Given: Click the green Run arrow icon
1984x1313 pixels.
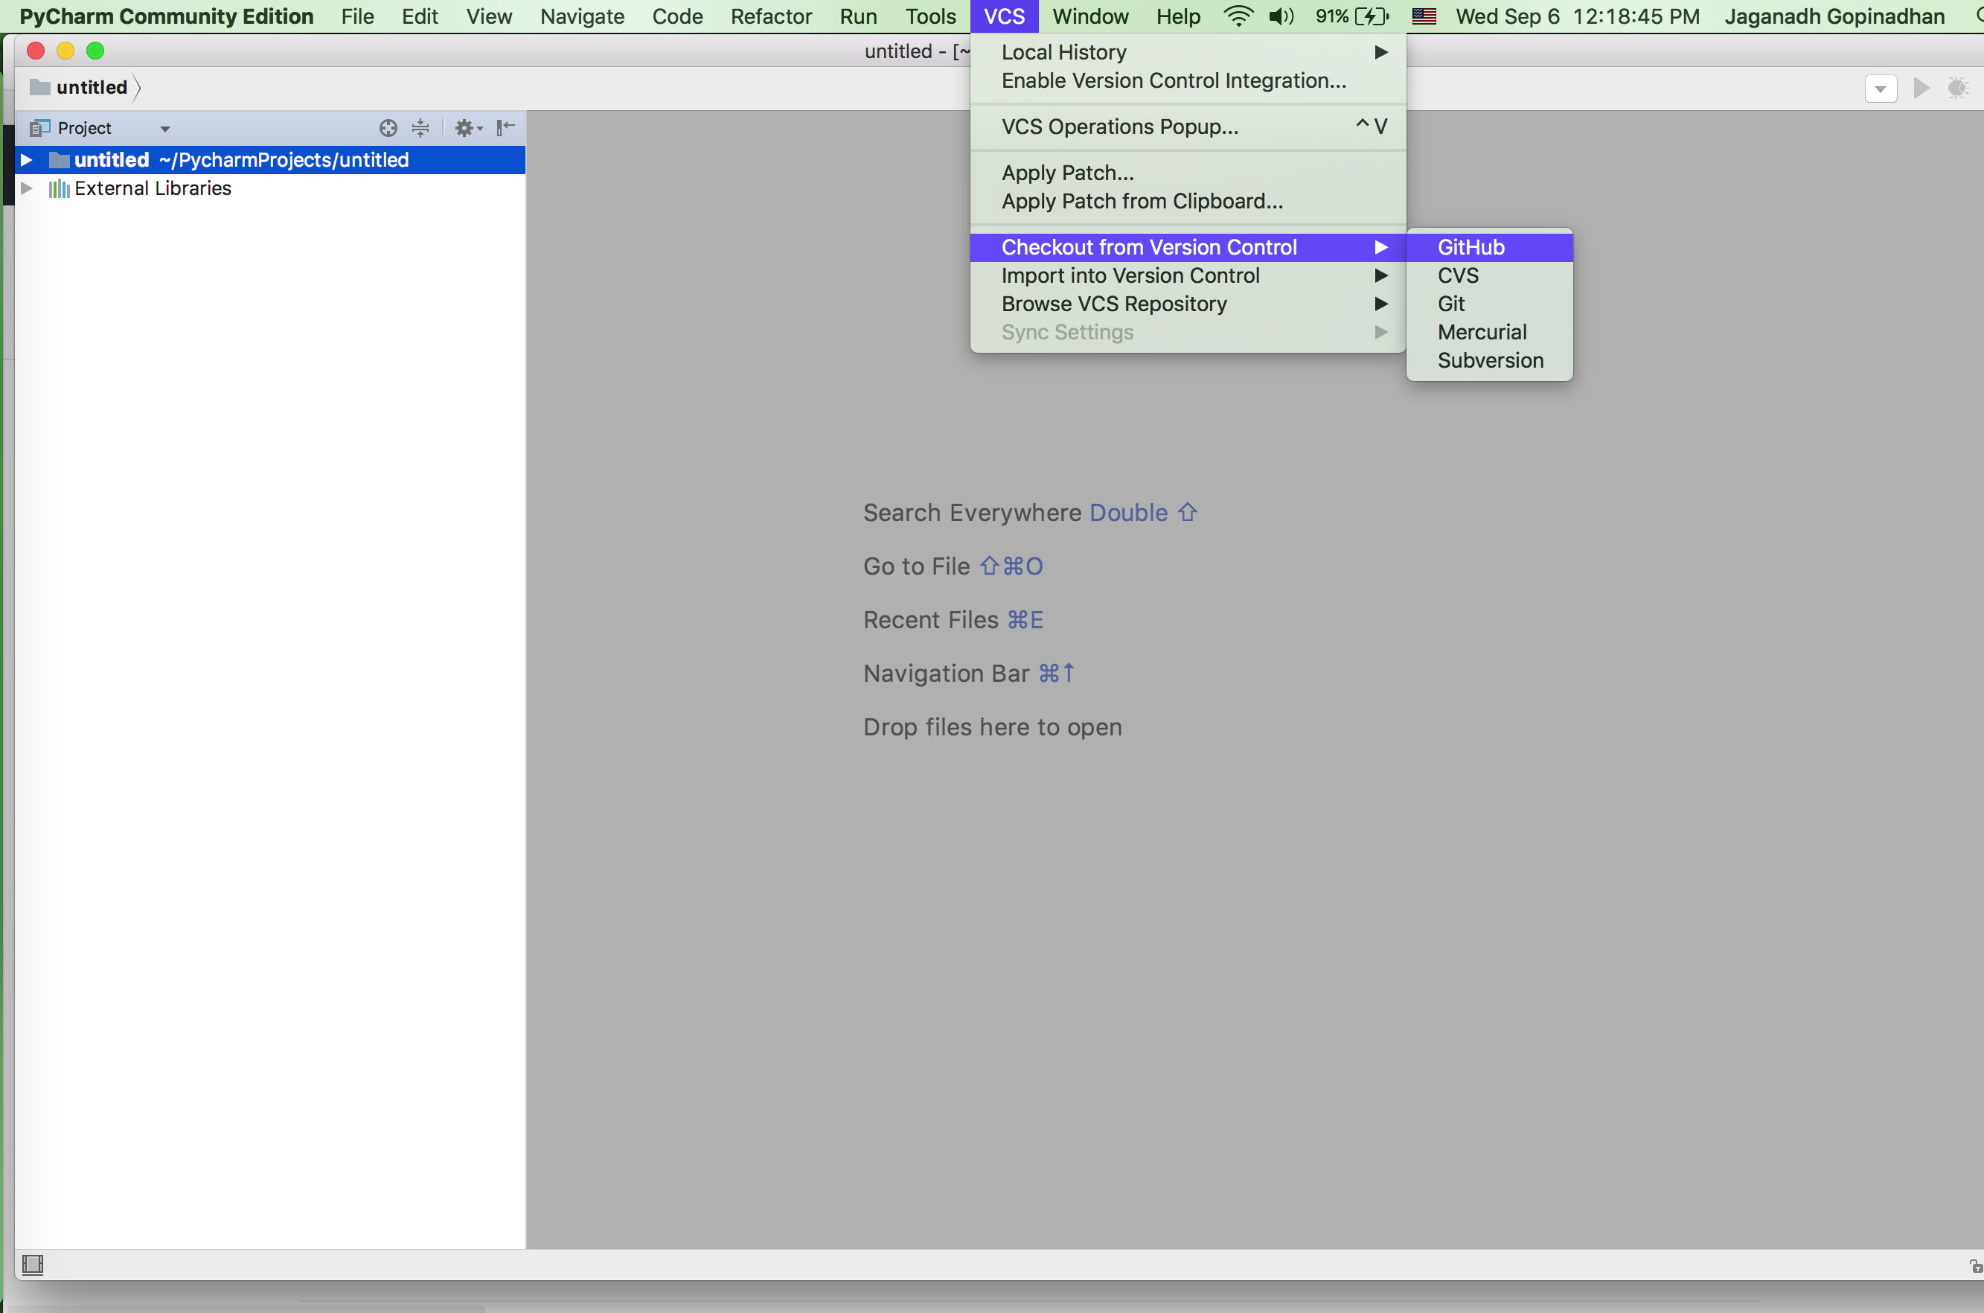Looking at the screenshot, I should coord(1921,88).
